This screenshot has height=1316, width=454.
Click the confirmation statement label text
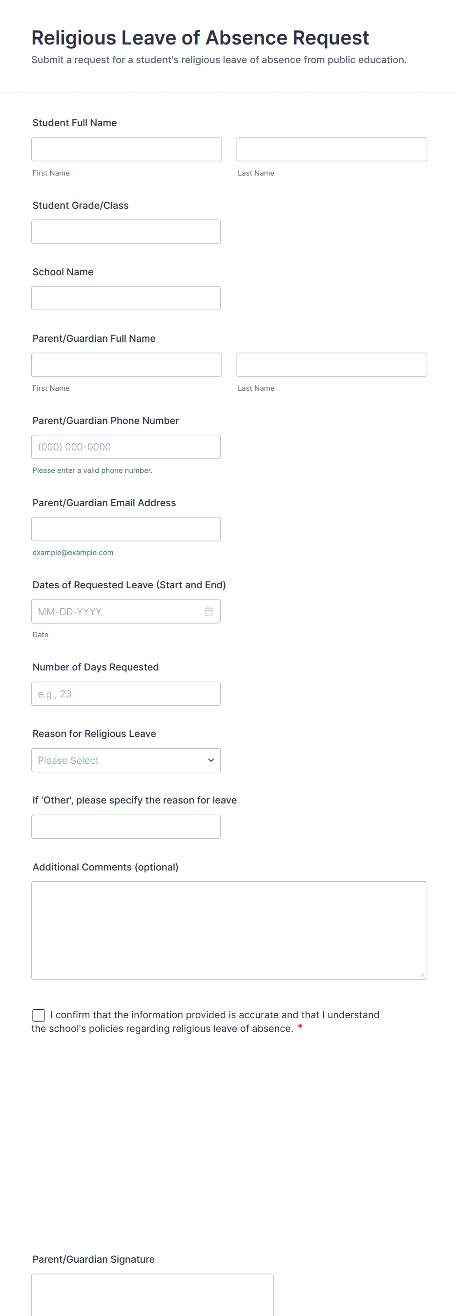pos(214,1015)
